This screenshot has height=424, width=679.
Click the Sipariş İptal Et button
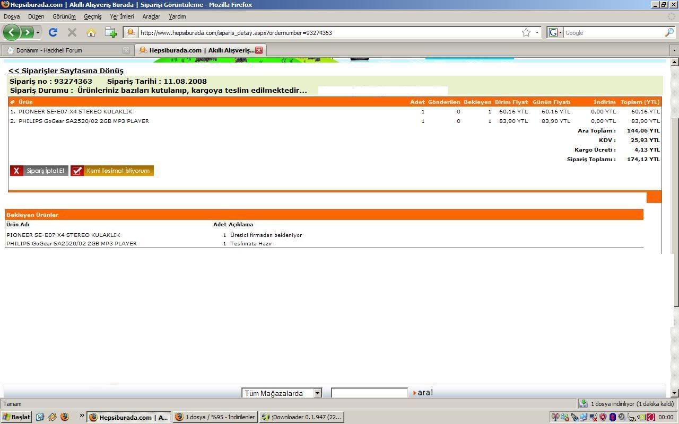pyautogui.click(x=39, y=171)
